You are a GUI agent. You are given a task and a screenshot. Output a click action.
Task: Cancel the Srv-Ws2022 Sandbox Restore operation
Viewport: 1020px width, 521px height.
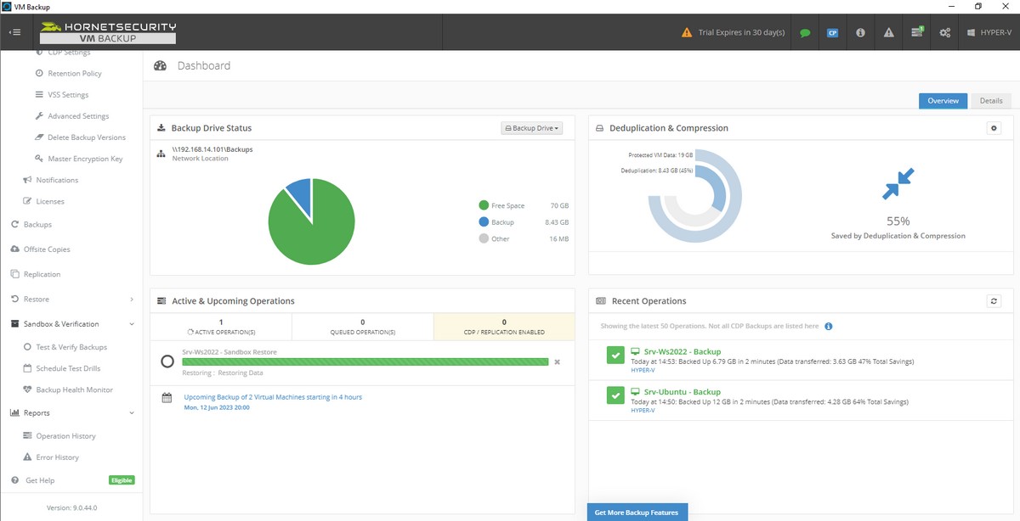(558, 361)
